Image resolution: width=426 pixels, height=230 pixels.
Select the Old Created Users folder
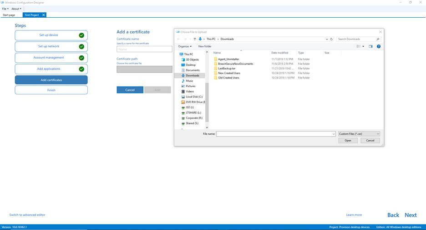228,78
